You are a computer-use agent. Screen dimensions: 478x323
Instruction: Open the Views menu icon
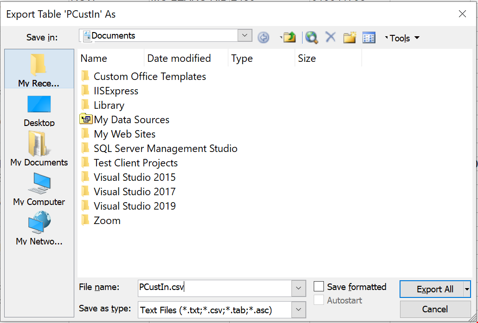(369, 38)
